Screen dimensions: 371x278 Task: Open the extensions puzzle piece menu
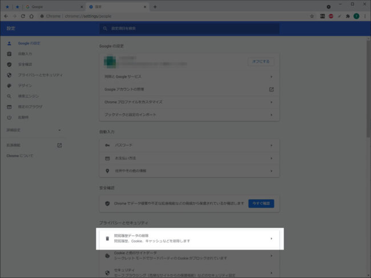348,16
